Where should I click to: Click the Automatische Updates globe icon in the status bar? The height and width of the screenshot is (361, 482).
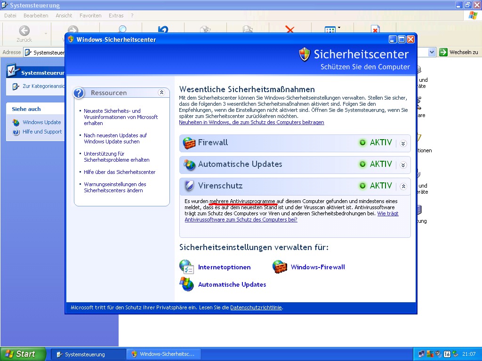pos(189,165)
